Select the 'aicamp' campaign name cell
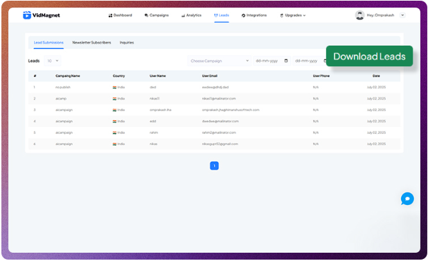The width and height of the screenshot is (428, 261). [61, 99]
